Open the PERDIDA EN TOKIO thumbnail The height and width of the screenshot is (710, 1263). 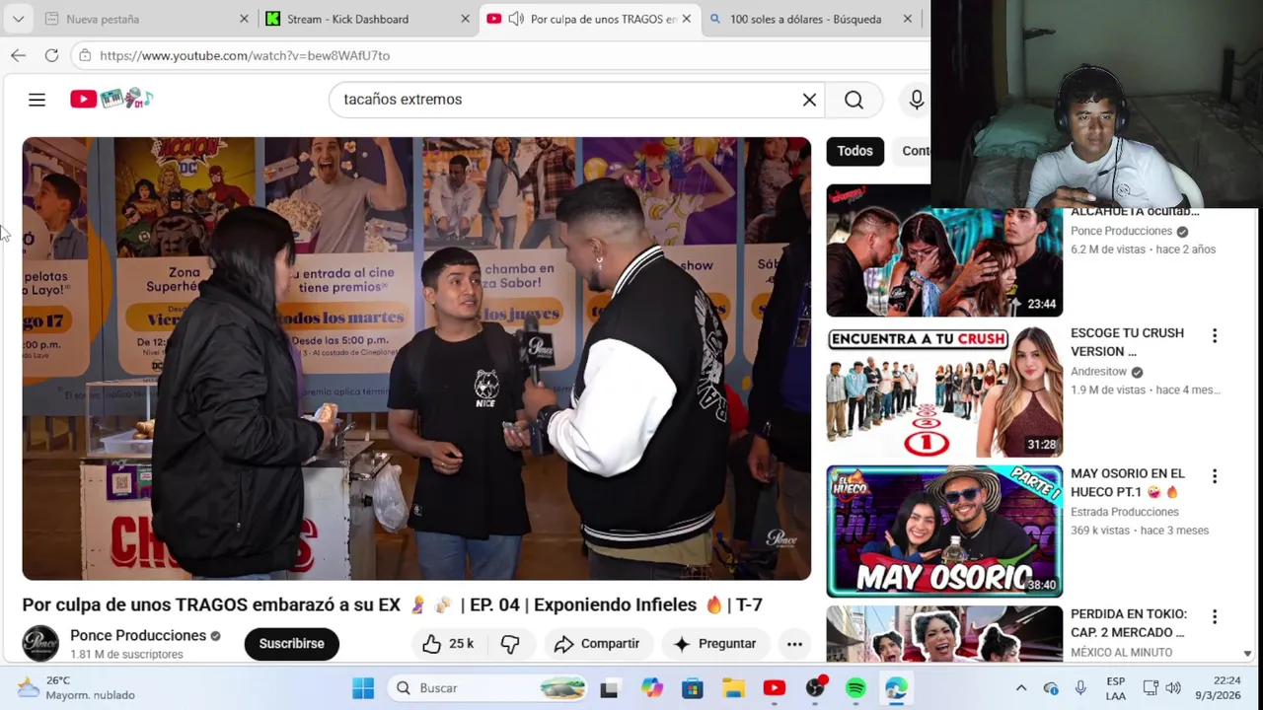point(944,633)
